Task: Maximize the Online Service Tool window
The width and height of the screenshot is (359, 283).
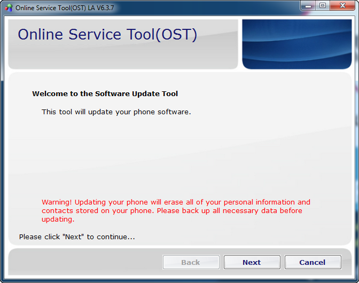Action: [323, 5]
